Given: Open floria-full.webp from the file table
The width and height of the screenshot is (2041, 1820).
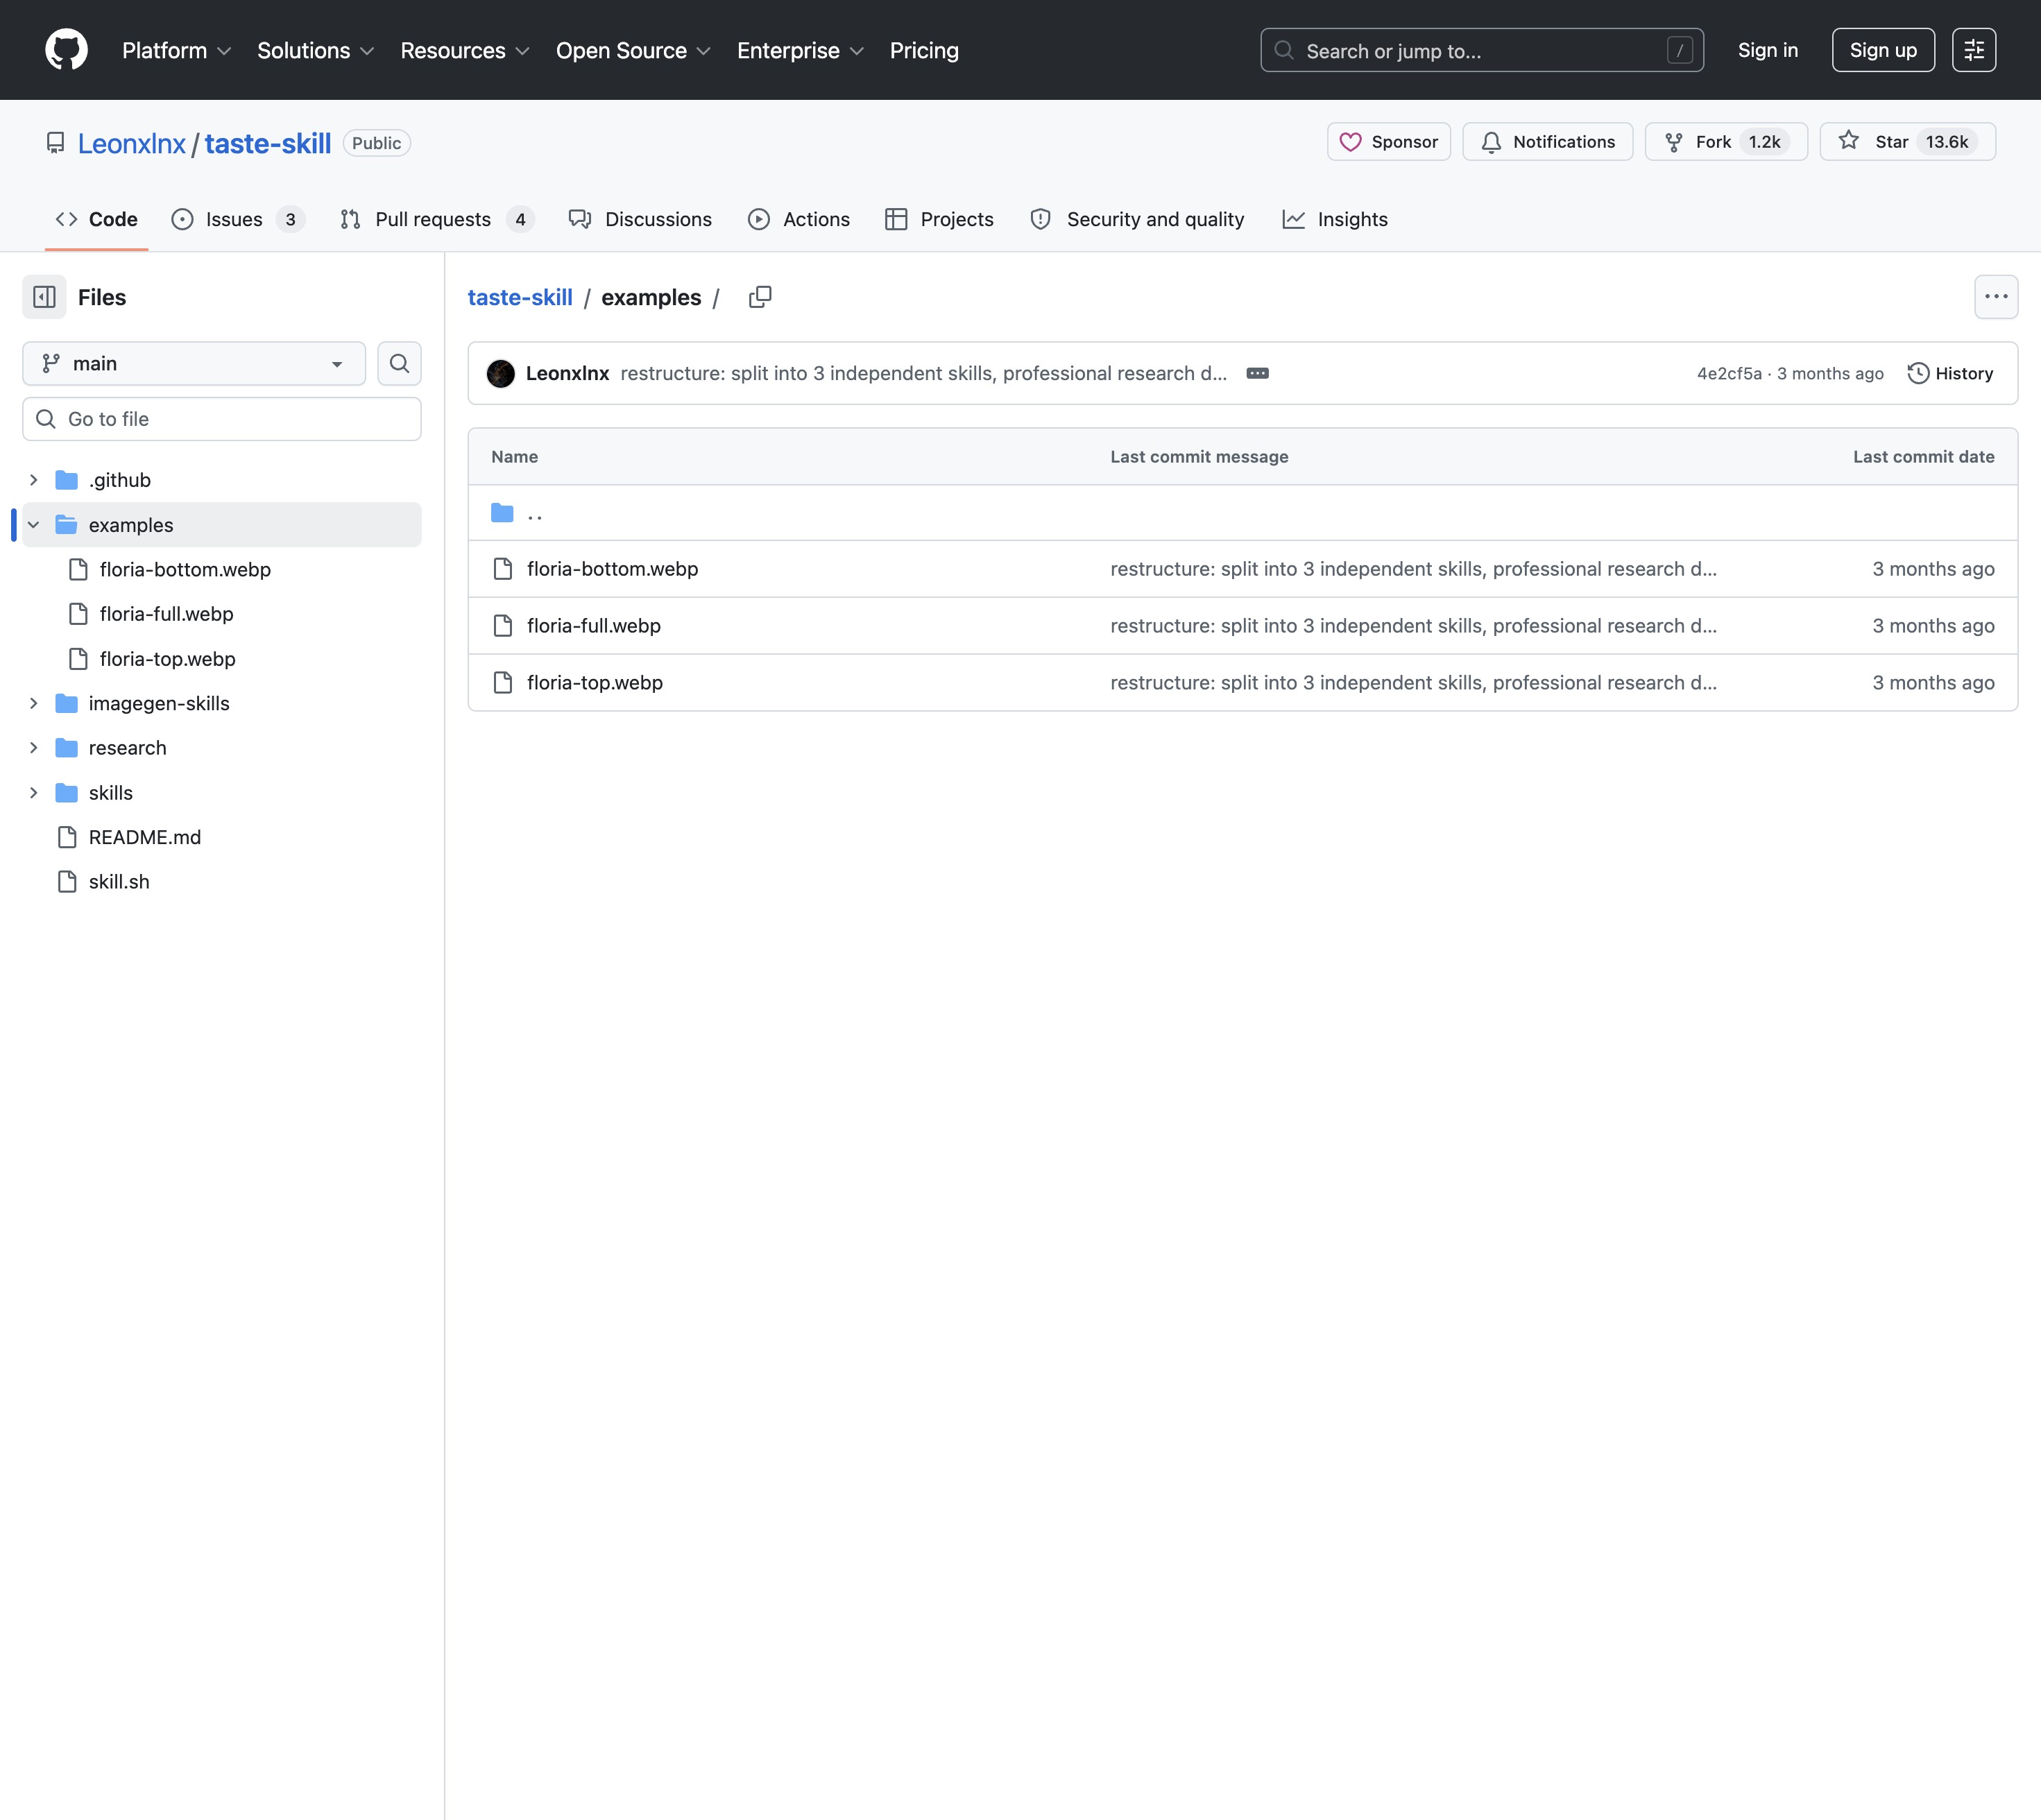Looking at the screenshot, I should (x=594, y=626).
